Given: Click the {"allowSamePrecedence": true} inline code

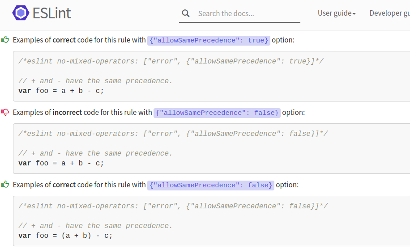Looking at the screenshot, I should [209, 40].
